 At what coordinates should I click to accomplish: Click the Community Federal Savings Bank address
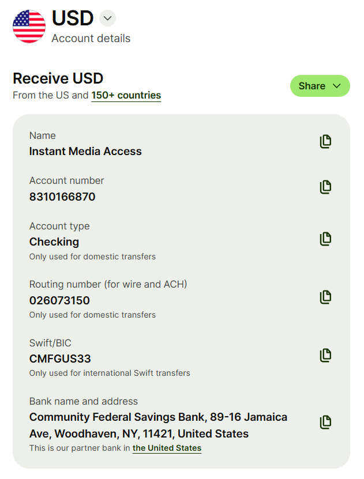click(158, 425)
